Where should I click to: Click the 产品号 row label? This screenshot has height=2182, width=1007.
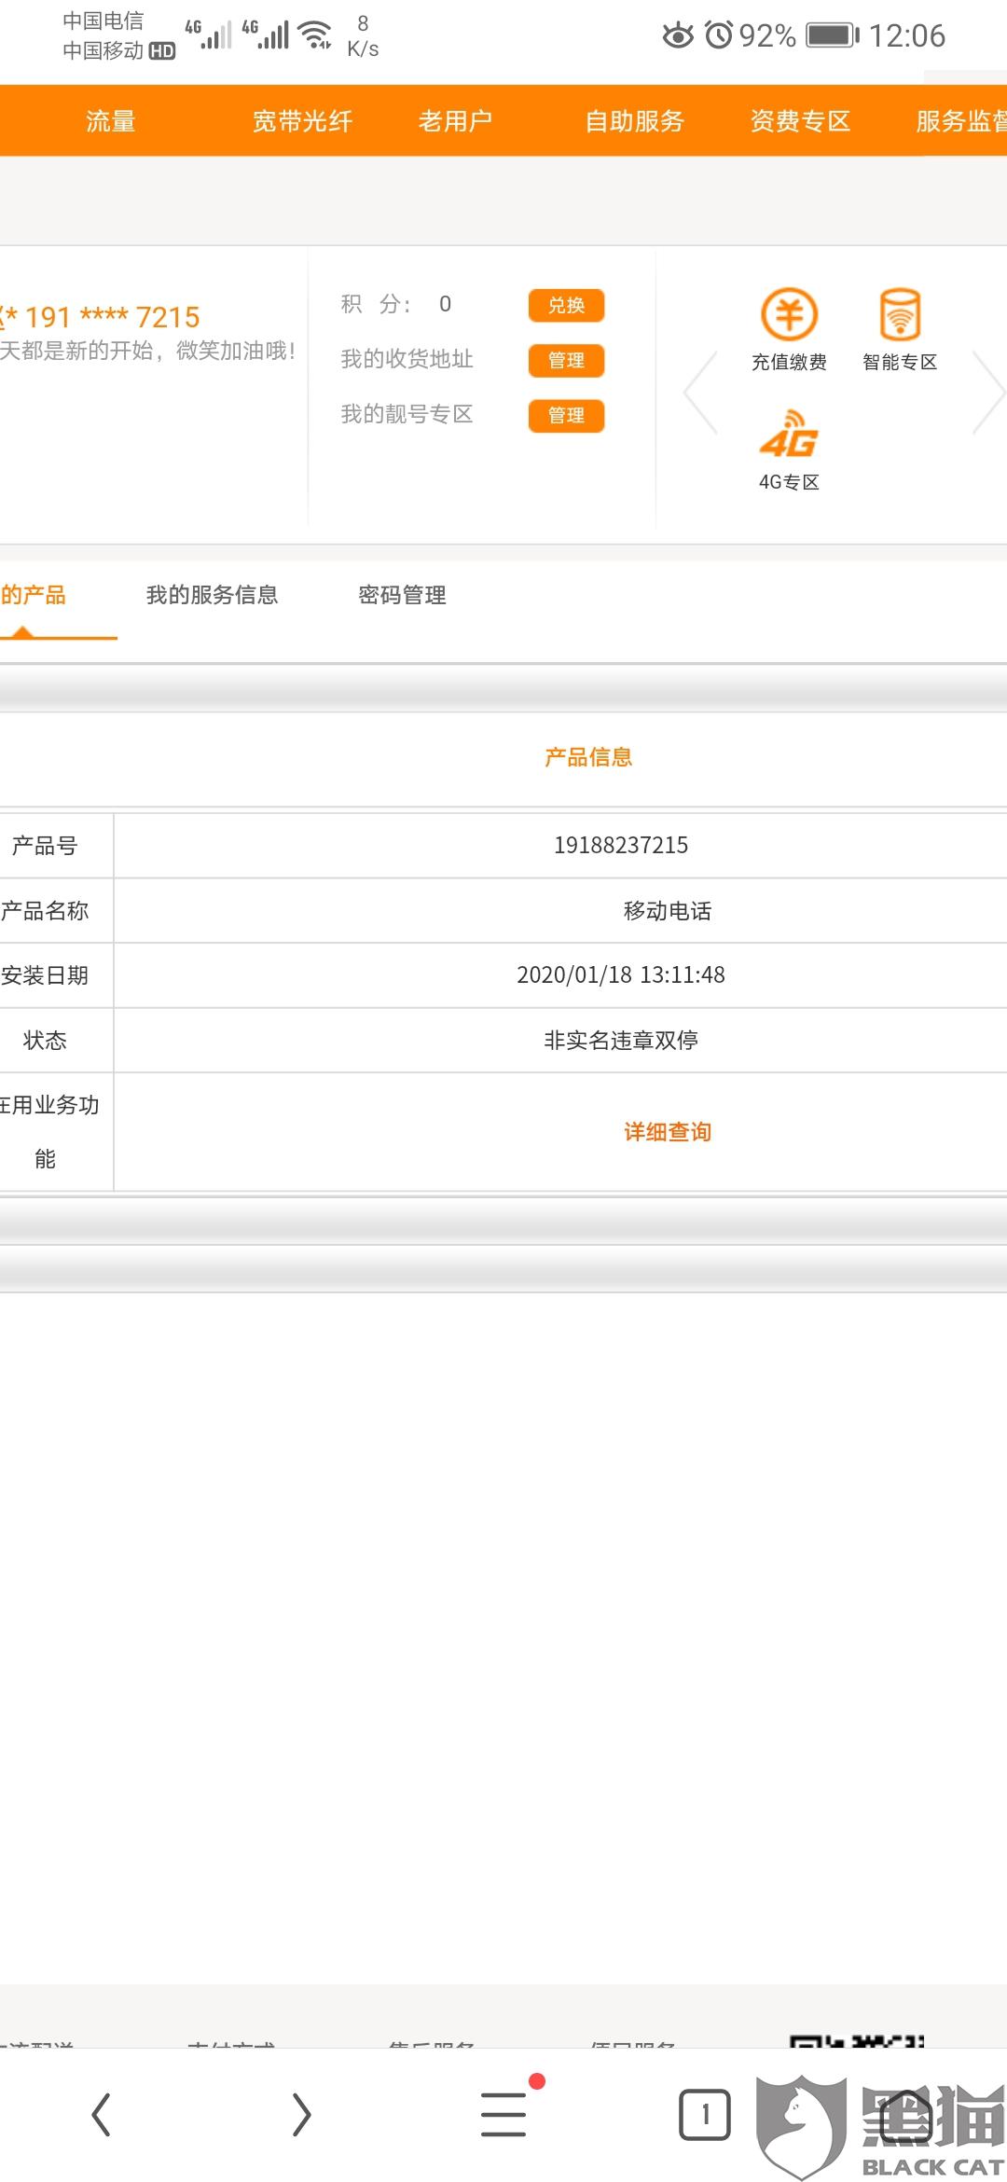click(x=45, y=846)
